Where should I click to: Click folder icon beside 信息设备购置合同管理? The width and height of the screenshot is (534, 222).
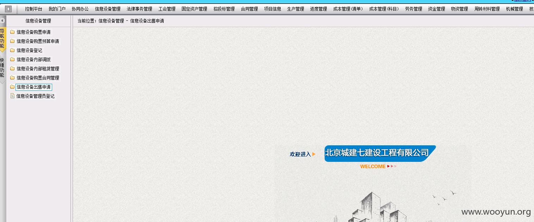(12, 78)
